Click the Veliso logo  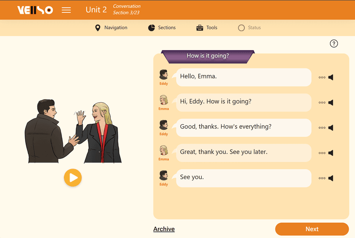click(x=35, y=10)
